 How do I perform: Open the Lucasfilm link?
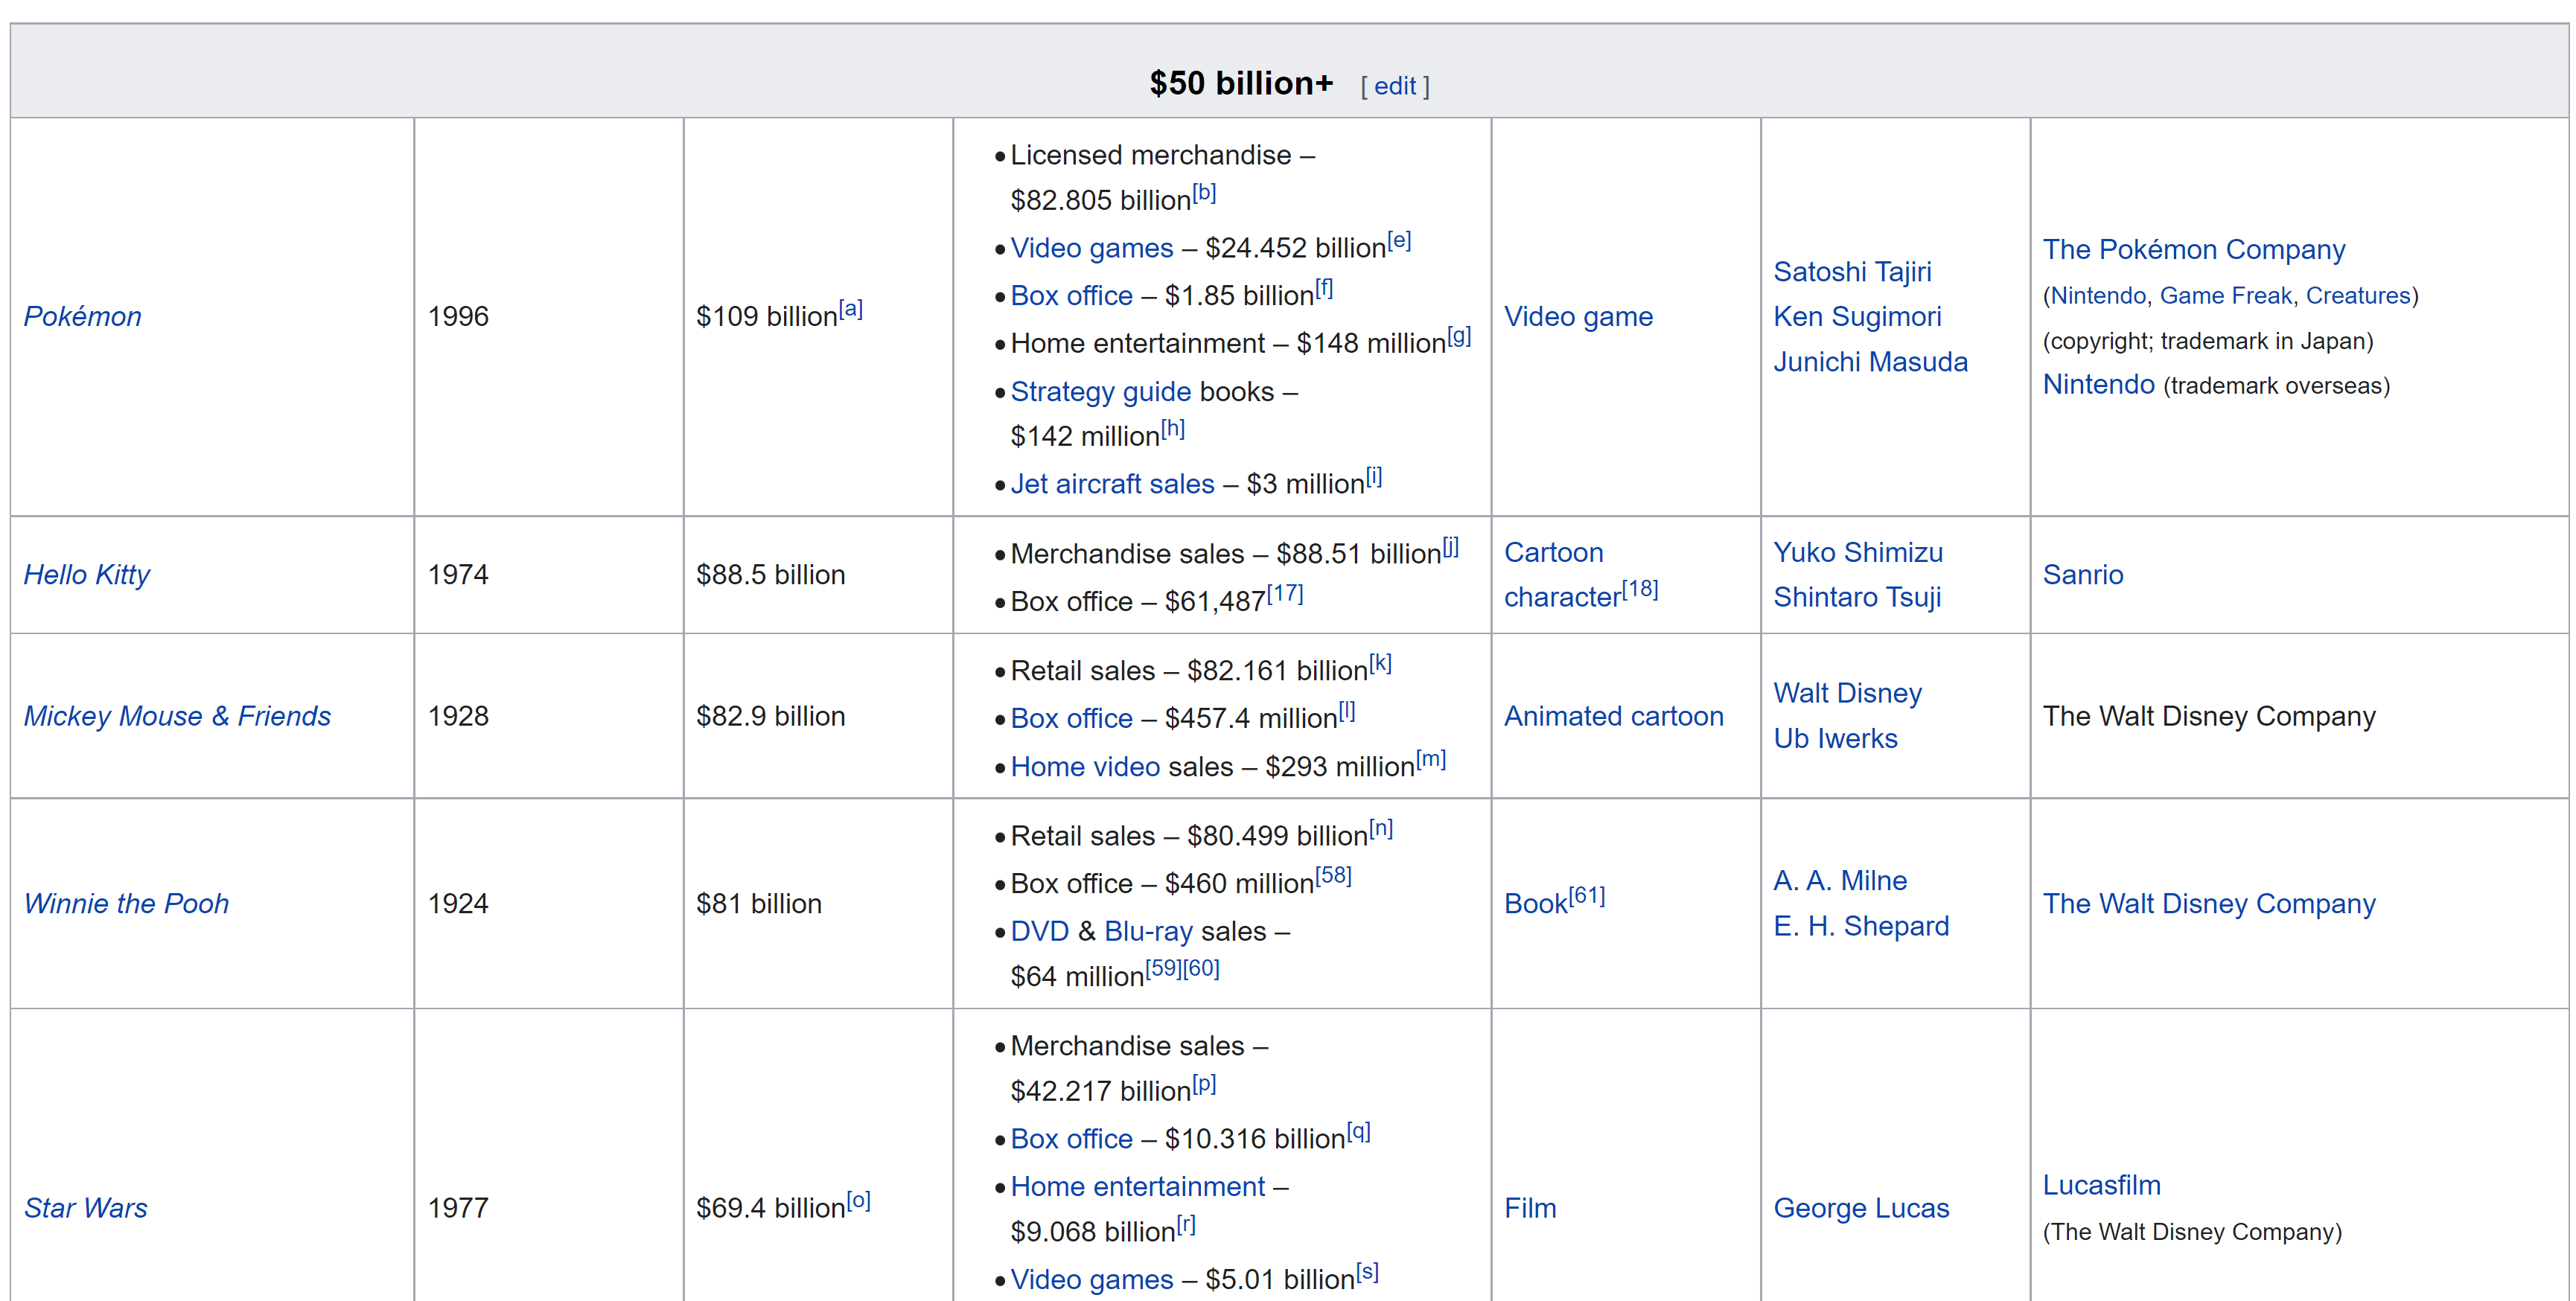[2101, 1185]
